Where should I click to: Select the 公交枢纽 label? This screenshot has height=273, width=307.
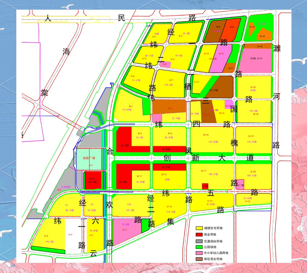66,187
